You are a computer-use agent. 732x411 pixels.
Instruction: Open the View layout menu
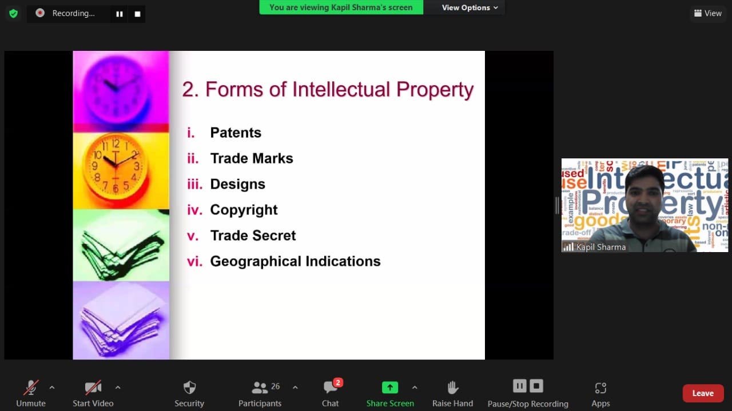707,13
